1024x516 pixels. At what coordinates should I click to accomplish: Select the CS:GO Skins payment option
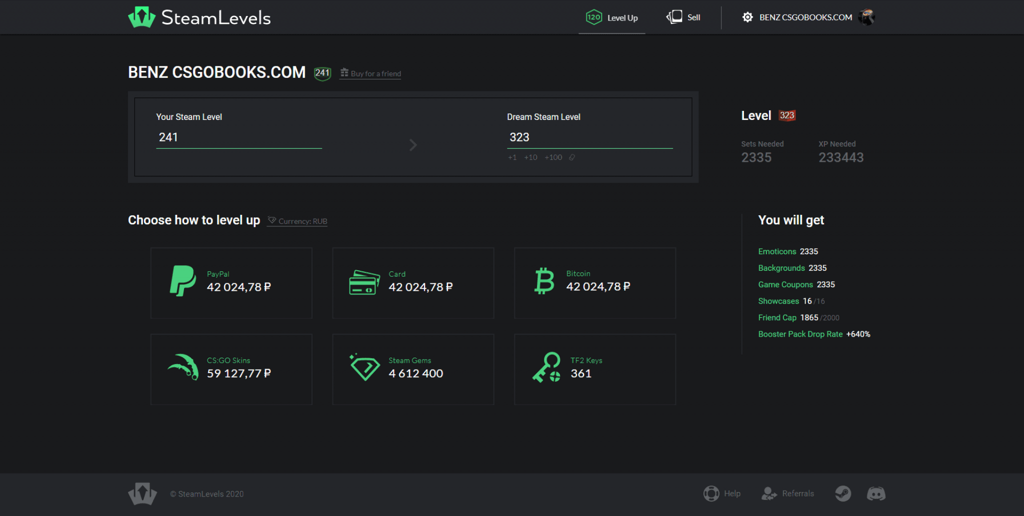pyautogui.click(x=231, y=369)
